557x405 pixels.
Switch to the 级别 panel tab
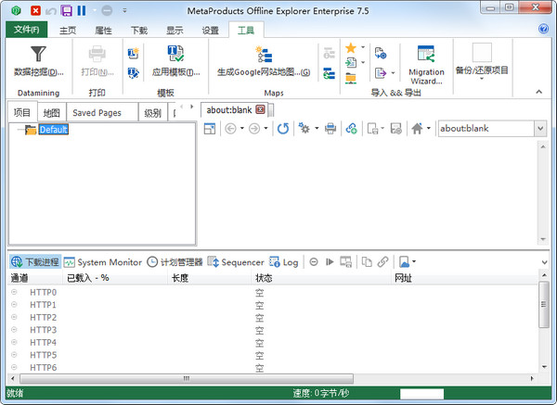[153, 113]
